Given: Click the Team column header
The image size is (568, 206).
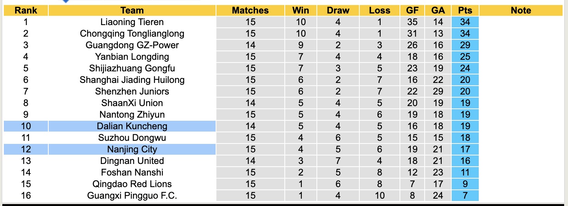Looking at the screenshot, I should click(132, 10).
